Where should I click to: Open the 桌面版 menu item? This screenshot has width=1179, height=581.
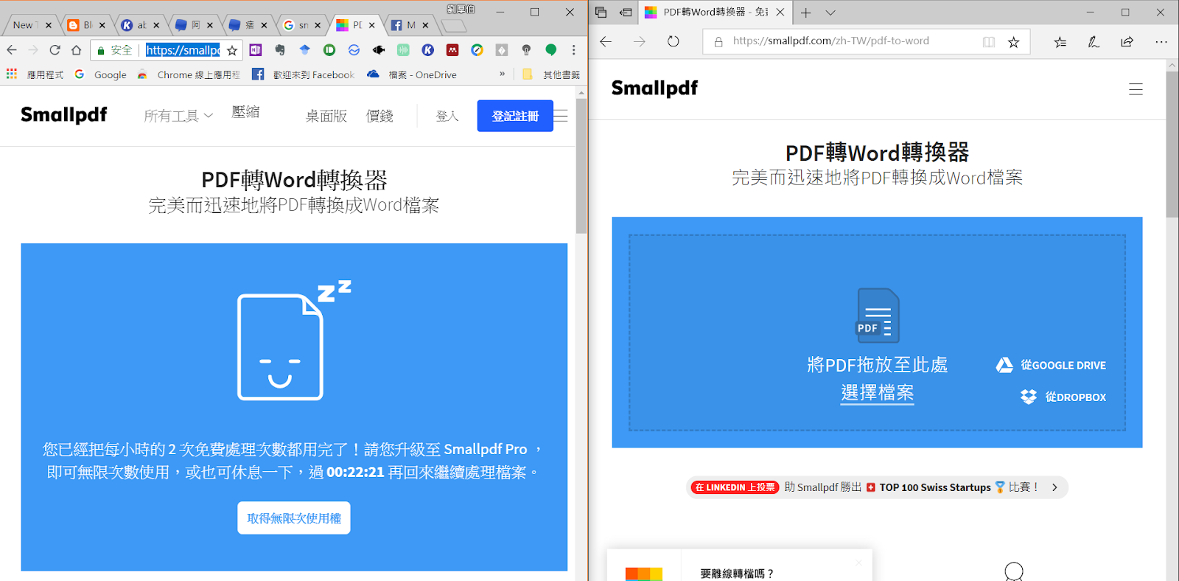[326, 116]
